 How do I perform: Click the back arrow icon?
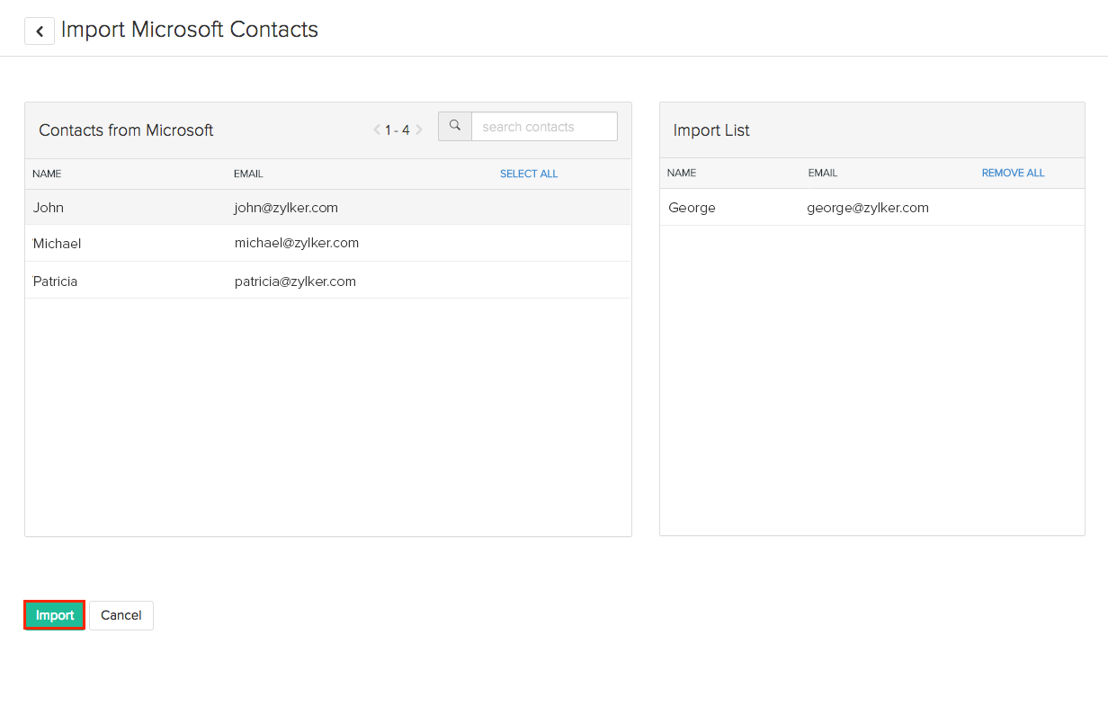point(40,31)
